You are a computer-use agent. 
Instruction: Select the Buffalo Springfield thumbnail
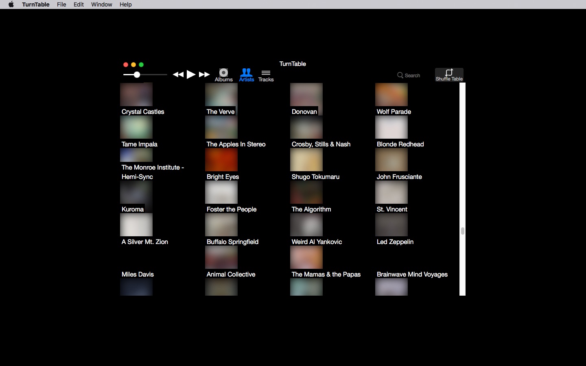pyautogui.click(x=221, y=224)
